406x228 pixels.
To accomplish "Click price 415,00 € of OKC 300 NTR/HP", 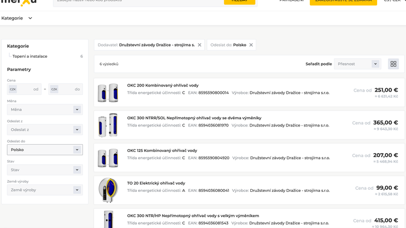I will pos(386,220).
